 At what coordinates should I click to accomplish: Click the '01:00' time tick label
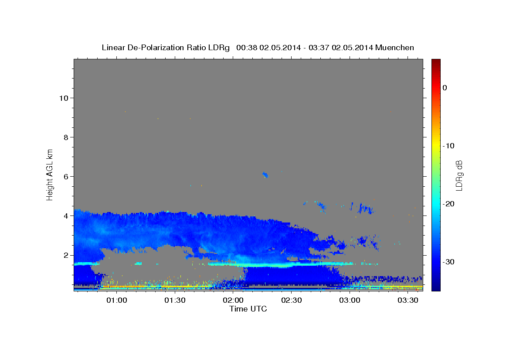click(117, 301)
